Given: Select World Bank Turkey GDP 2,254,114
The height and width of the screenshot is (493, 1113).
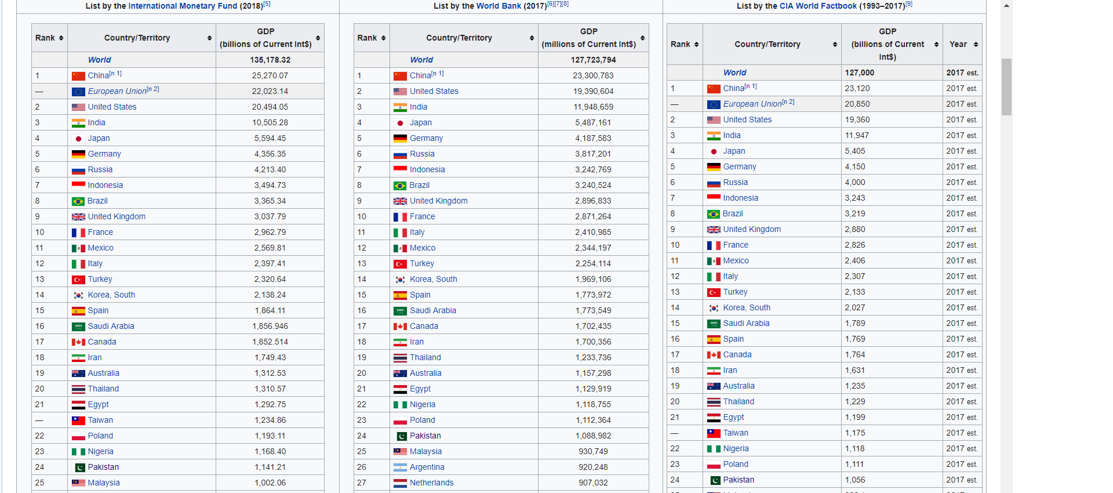Looking at the screenshot, I should click(593, 263).
